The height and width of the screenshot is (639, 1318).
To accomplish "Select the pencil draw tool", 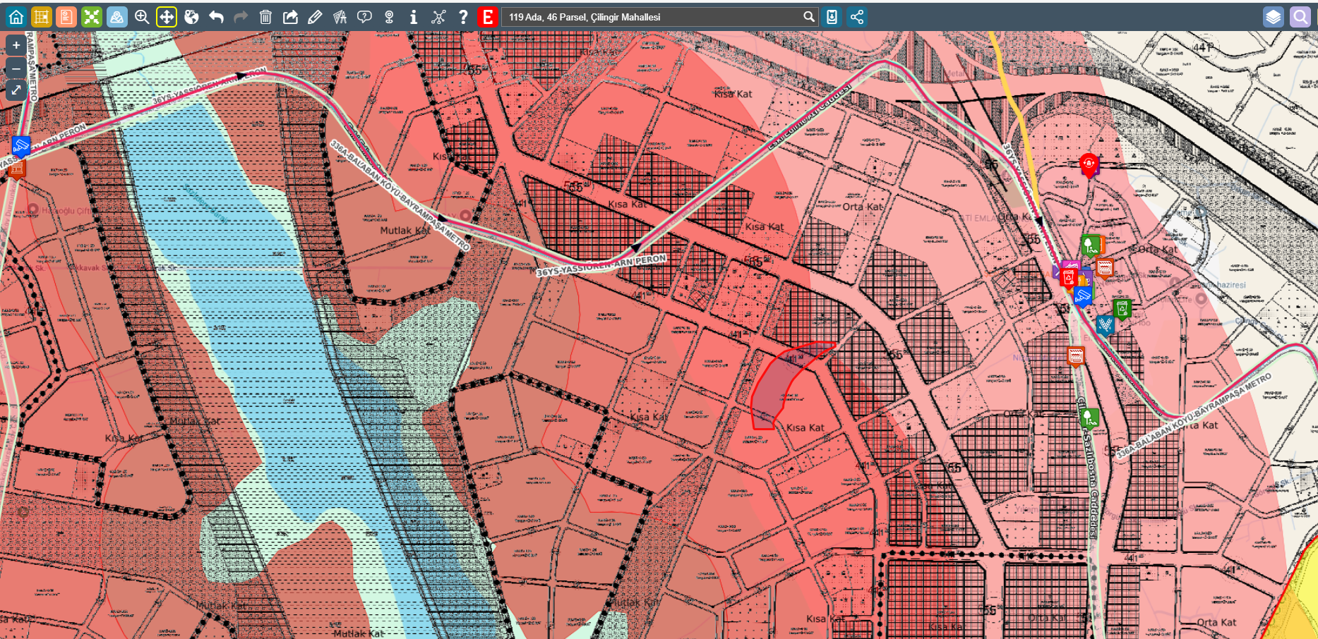I will click(315, 17).
